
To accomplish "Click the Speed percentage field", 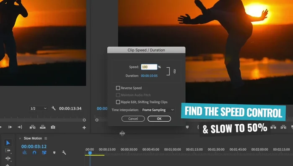I will coord(149,67).
